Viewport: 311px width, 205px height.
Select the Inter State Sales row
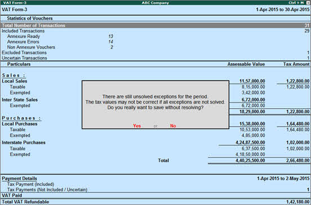[x=20, y=100]
